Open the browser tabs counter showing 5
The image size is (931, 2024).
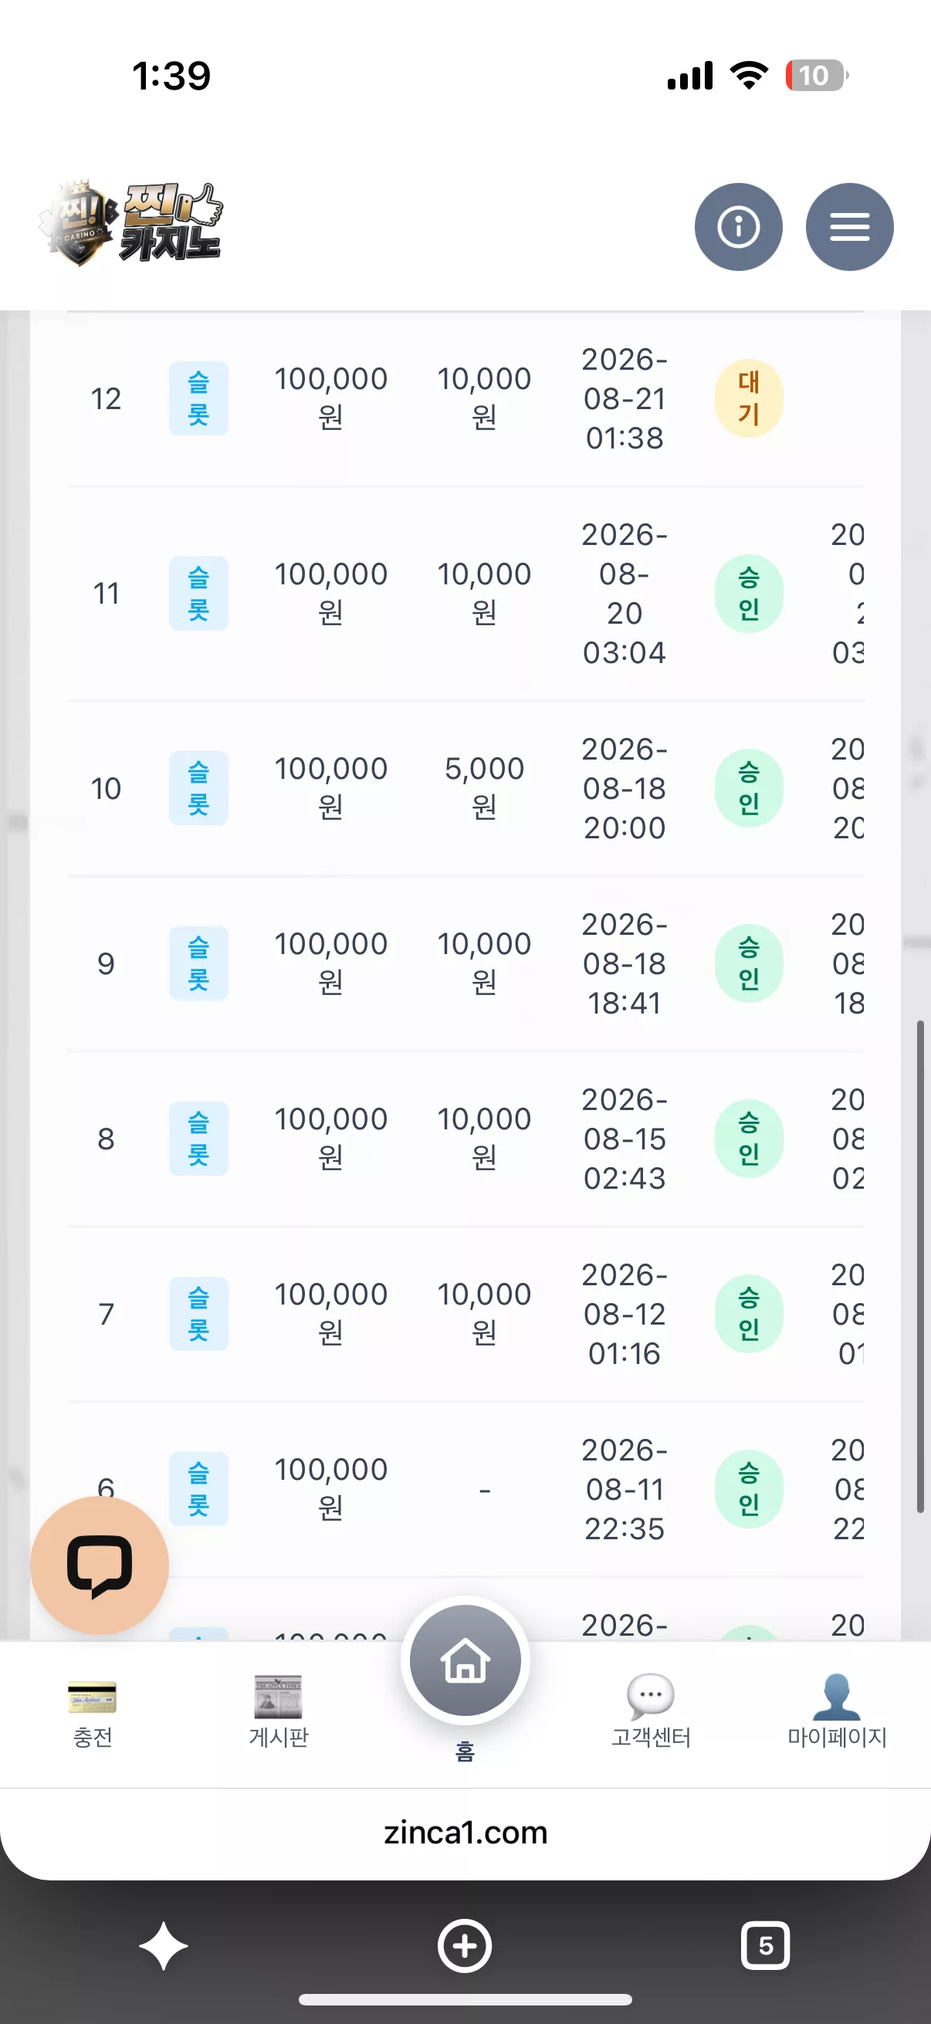click(x=765, y=1945)
